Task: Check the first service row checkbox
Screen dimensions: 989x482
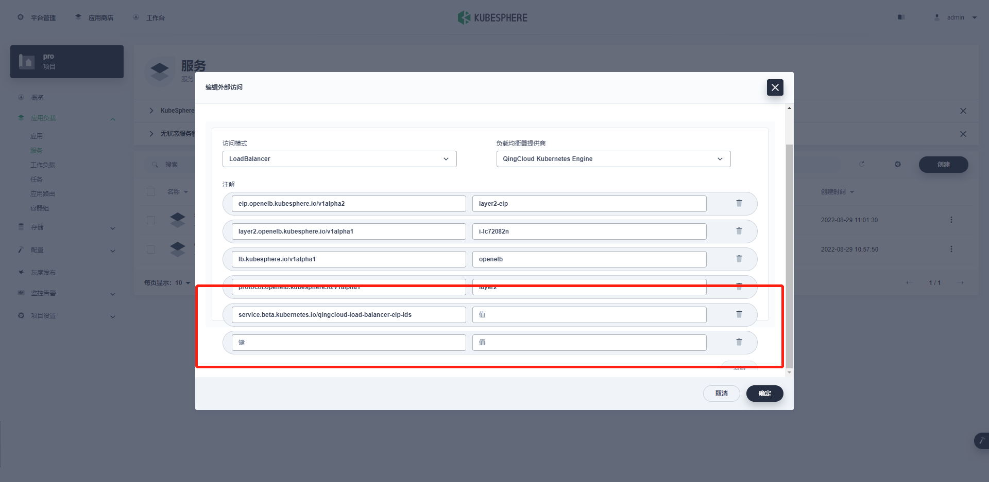Action: [x=151, y=220]
